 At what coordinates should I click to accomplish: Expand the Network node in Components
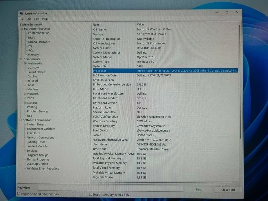click(25, 94)
